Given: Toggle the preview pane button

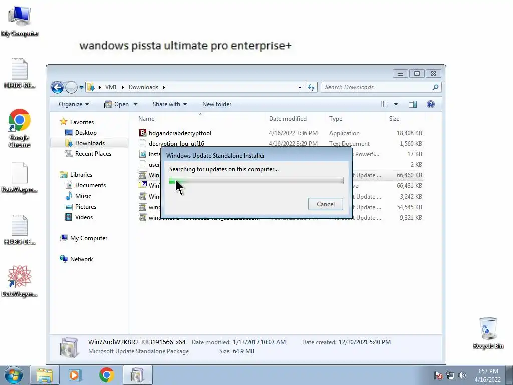Looking at the screenshot, I should click(413, 104).
